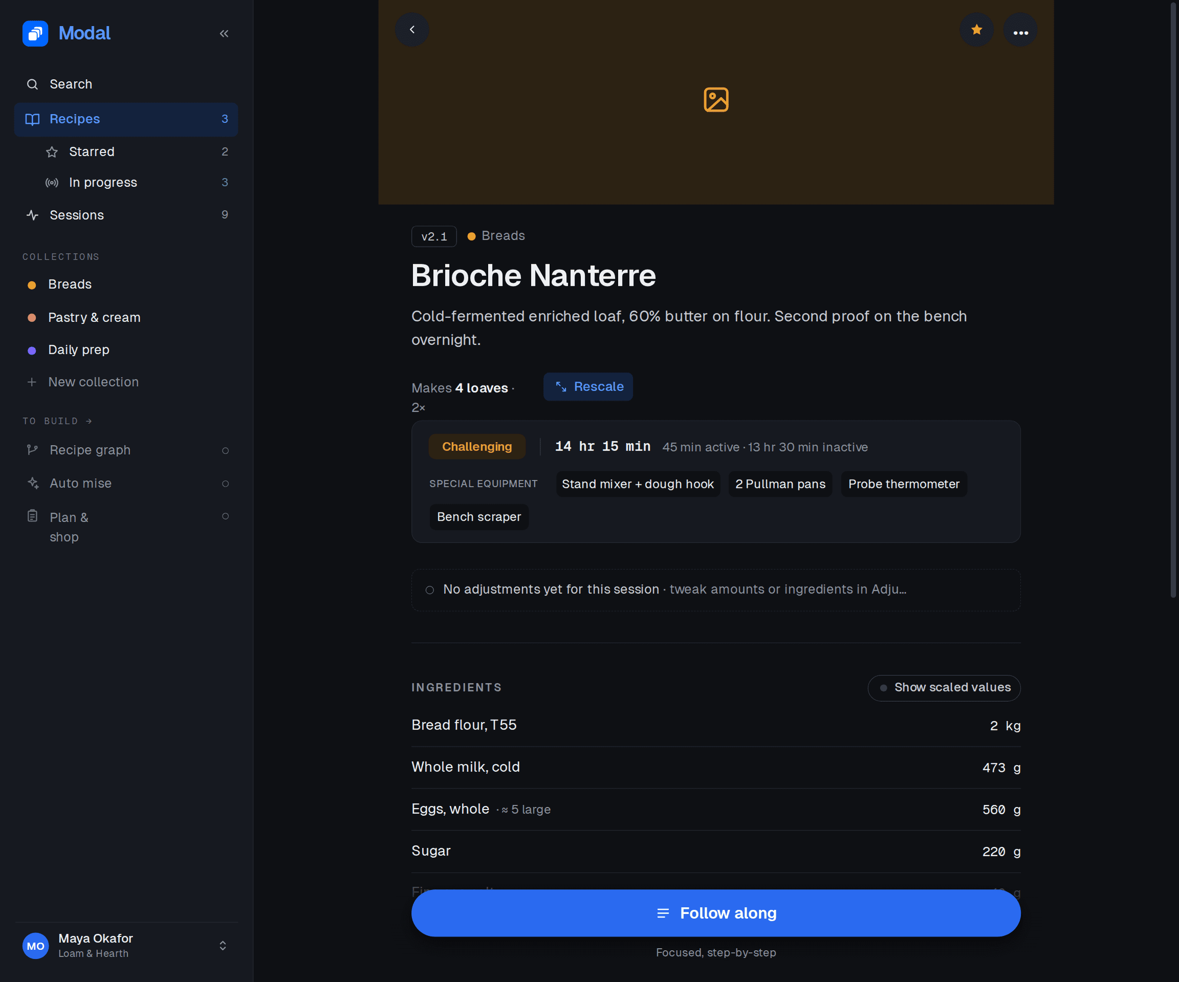Toggle Show scaled values

944,687
